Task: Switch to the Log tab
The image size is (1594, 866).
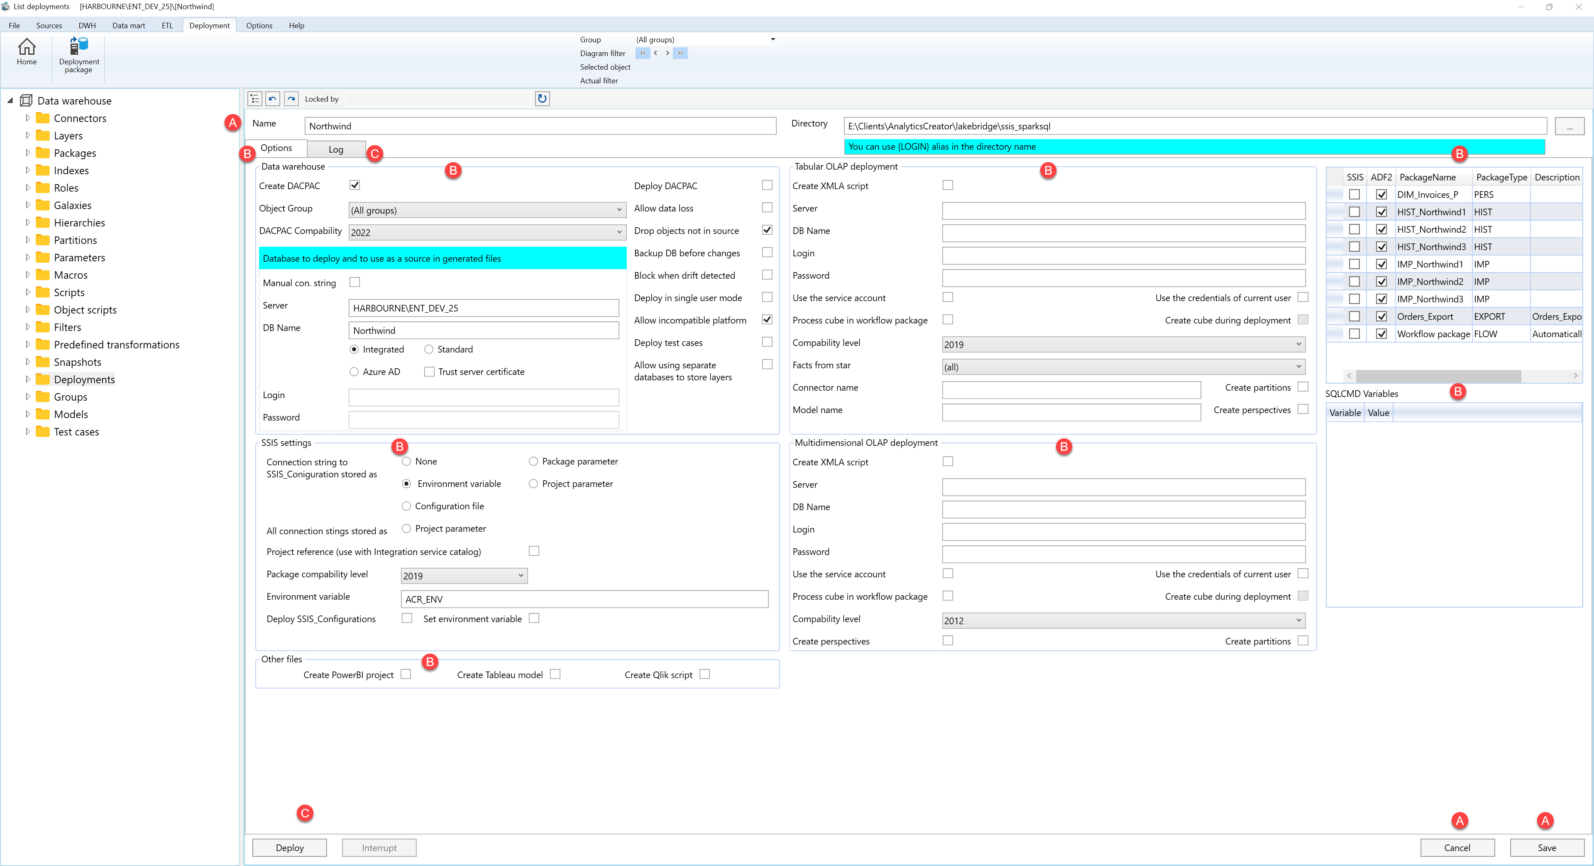Action: (x=336, y=149)
